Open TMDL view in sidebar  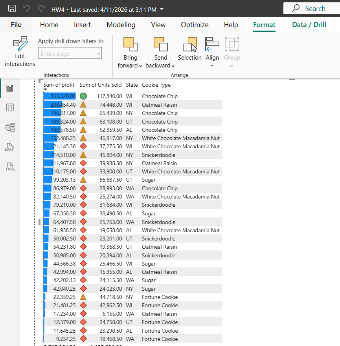(x=10, y=167)
